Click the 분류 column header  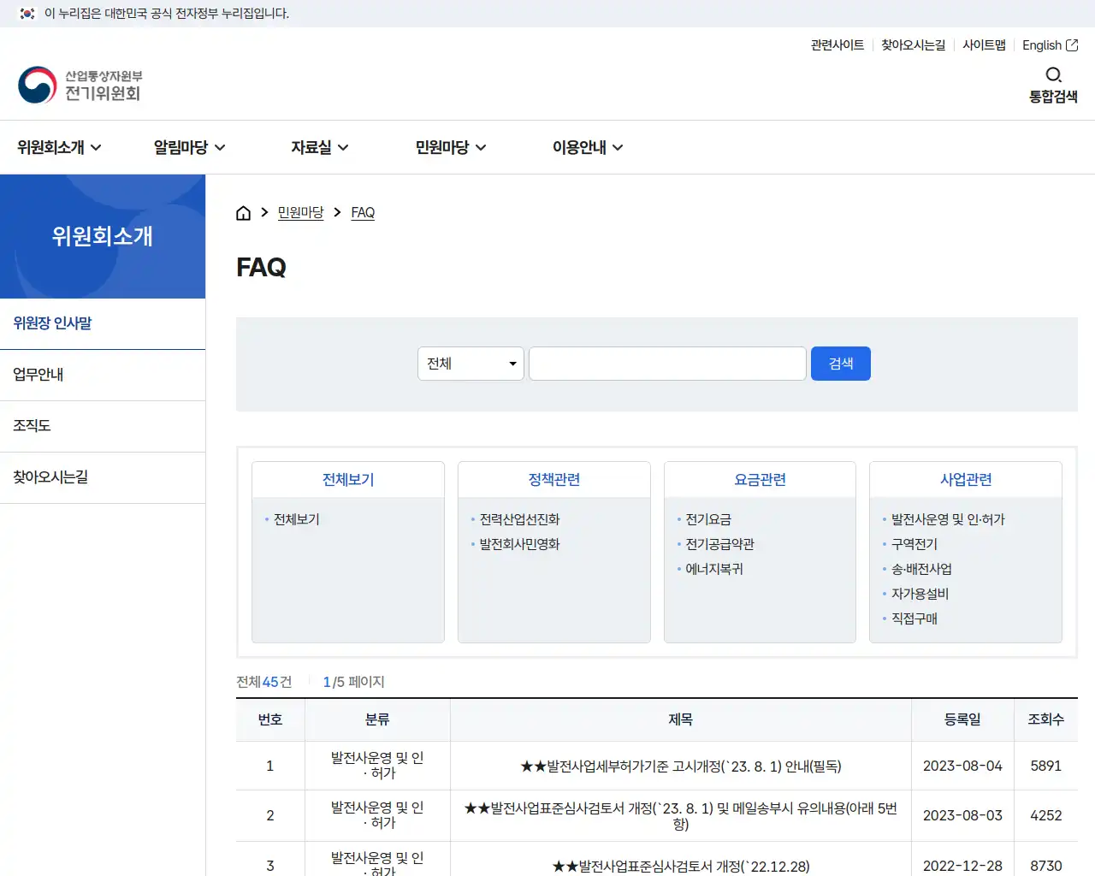tap(377, 719)
